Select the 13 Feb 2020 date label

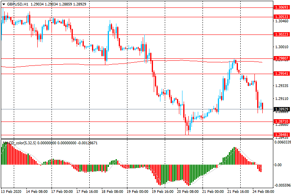pos(11,191)
